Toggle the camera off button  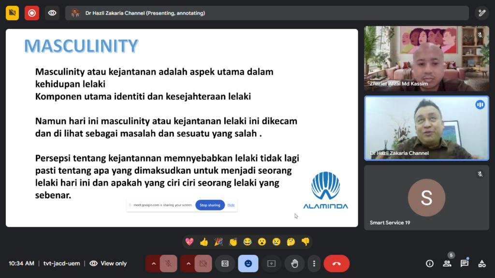204,264
